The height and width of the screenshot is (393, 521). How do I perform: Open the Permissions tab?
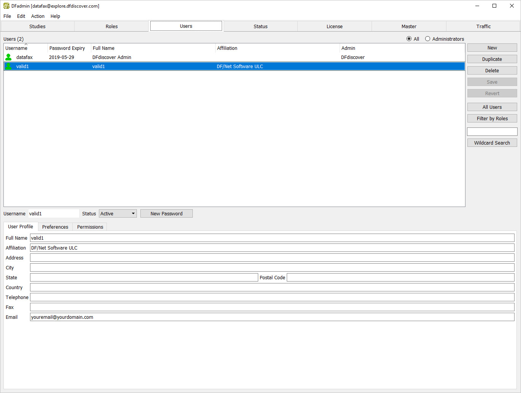click(90, 227)
